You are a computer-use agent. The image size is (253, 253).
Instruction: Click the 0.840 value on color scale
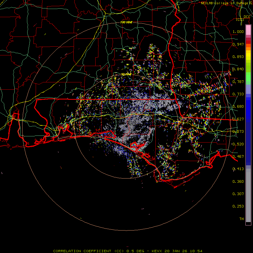tap(238, 69)
